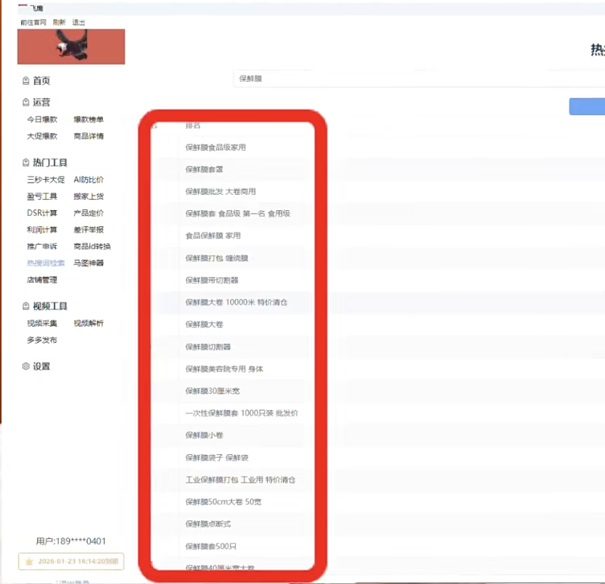605x584 pixels.
Task: Go to the 首页 home page
Action: pos(41,80)
